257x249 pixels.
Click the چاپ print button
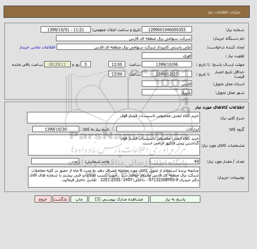[x=79, y=199]
